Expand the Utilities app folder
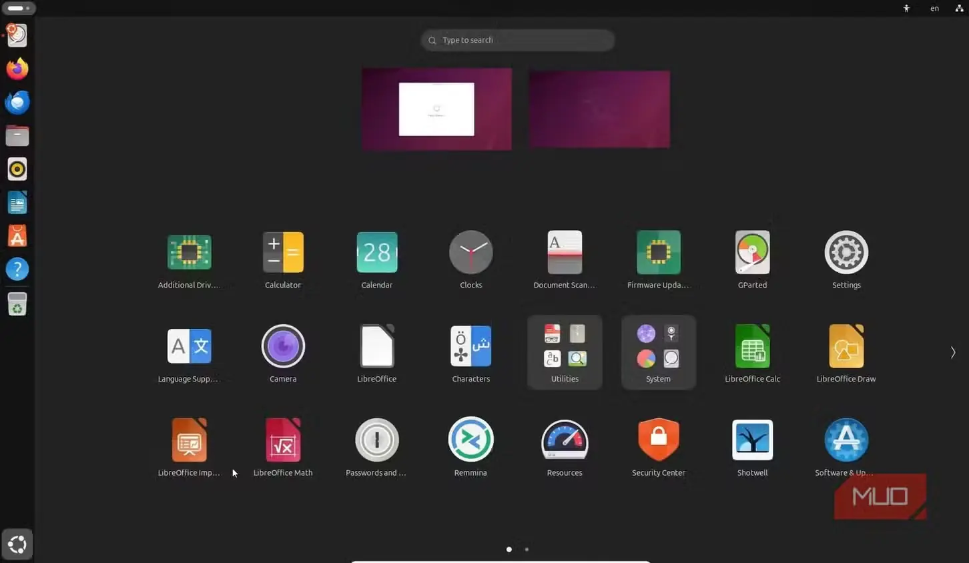This screenshot has width=969, height=563. tap(565, 352)
